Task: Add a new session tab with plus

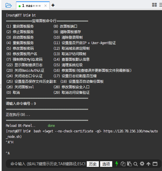Action: (53, 5)
